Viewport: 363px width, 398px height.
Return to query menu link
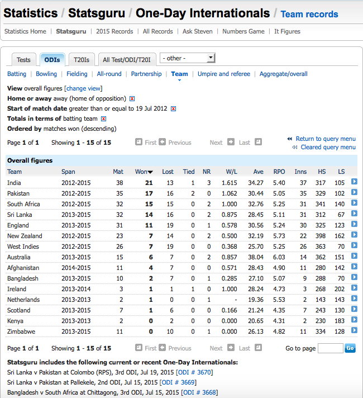[326, 139]
